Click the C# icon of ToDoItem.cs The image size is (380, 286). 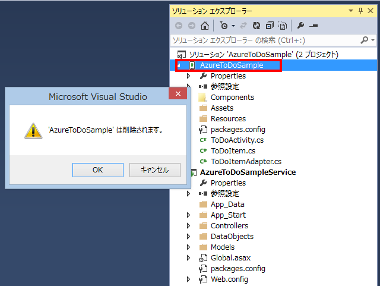coord(203,151)
